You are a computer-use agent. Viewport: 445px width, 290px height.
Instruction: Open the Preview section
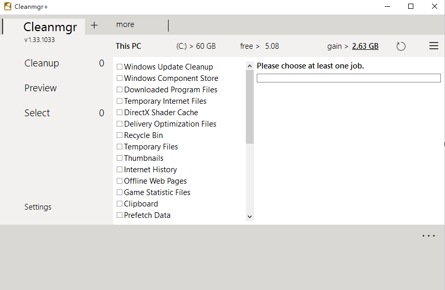pyautogui.click(x=40, y=88)
